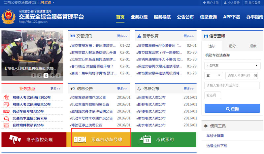264x154 pixels.
Task: Open 更多 link in 警示教育
Action: point(189,36)
